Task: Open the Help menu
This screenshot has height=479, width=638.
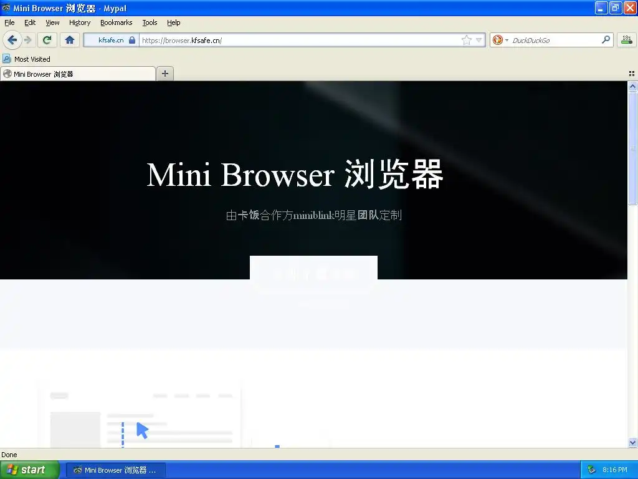Action: point(174,22)
